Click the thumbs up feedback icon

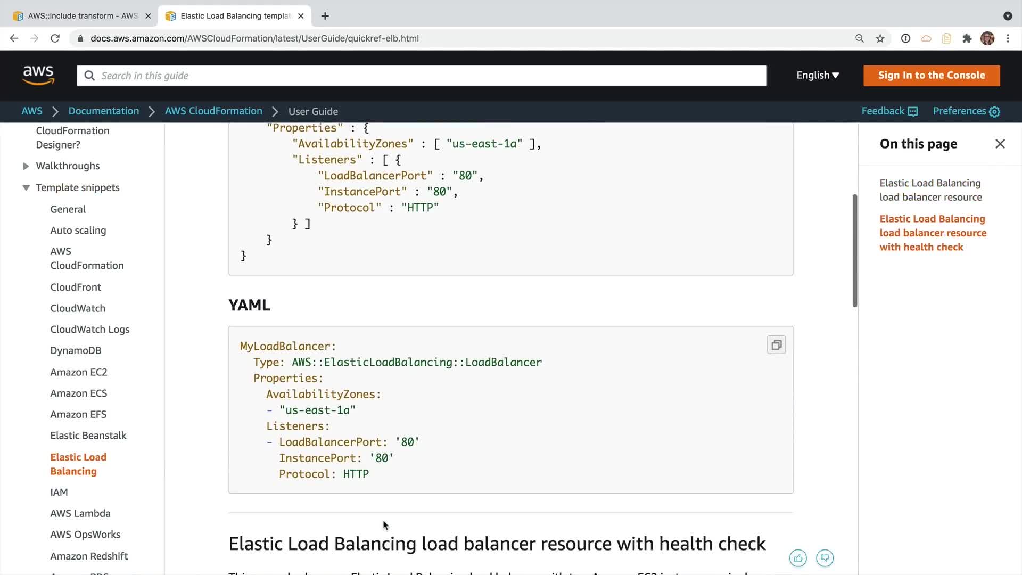(798, 558)
